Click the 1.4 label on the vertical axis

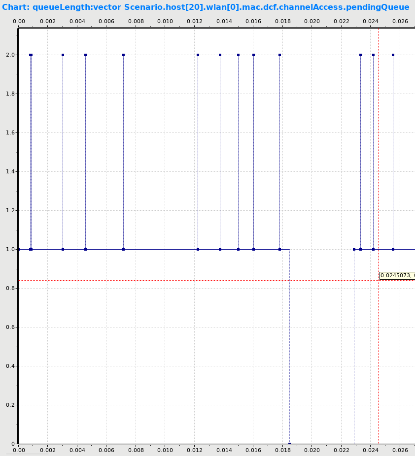pos(9,171)
